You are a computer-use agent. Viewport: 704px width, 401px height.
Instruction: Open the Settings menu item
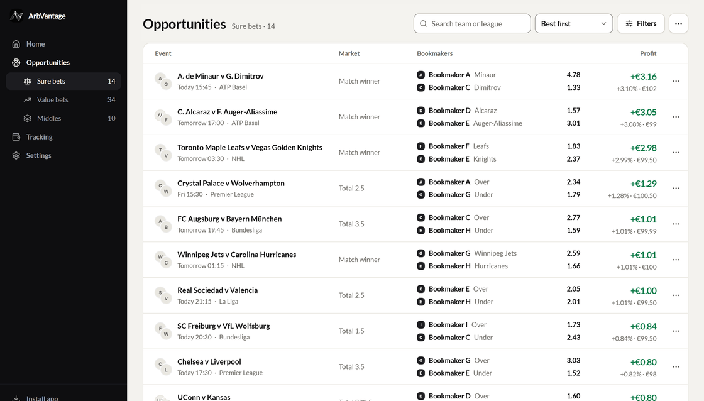pyautogui.click(x=63, y=155)
